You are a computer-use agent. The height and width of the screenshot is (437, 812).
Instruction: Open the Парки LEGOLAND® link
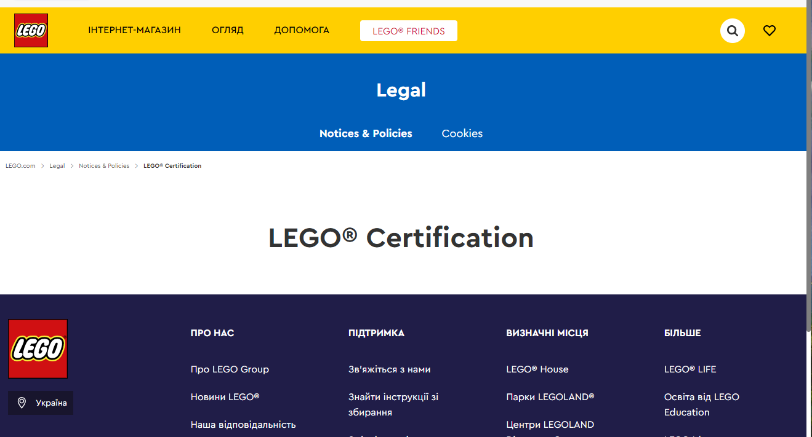point(550,397)
